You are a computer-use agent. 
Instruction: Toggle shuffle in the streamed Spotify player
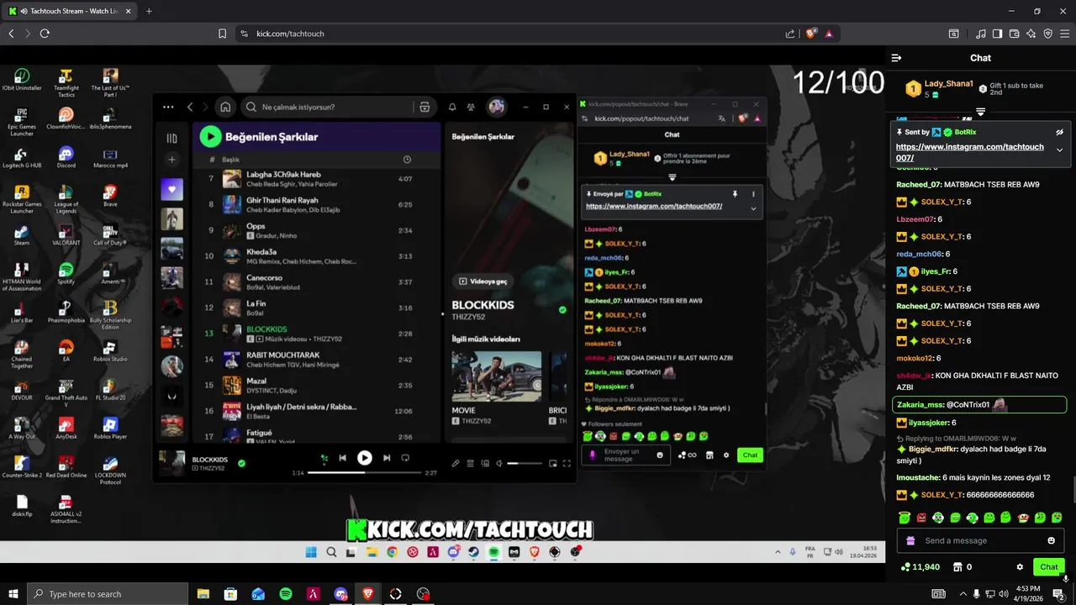324,458
